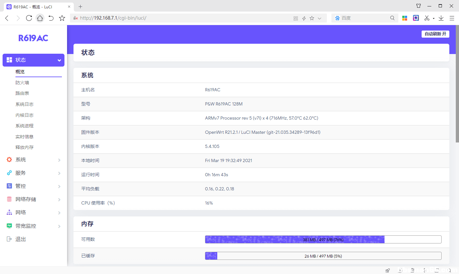The width and height of the screenshot is (459, 274).
Task: Go to the browser home page icon
Action: click(x=40, y=18)
